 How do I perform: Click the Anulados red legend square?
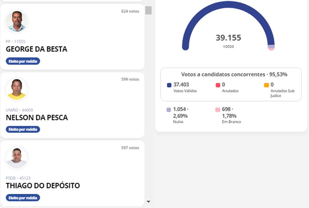218,85
